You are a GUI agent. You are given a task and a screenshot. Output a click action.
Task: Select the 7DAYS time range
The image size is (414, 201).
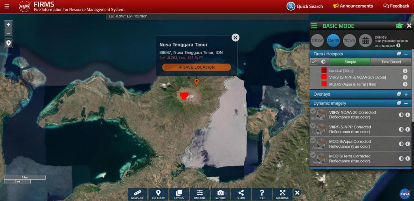click(x=349, y=40)
